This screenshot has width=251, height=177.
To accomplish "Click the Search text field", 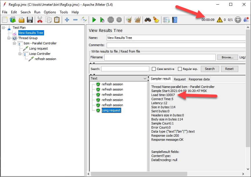I will click(x=125, y=69).
